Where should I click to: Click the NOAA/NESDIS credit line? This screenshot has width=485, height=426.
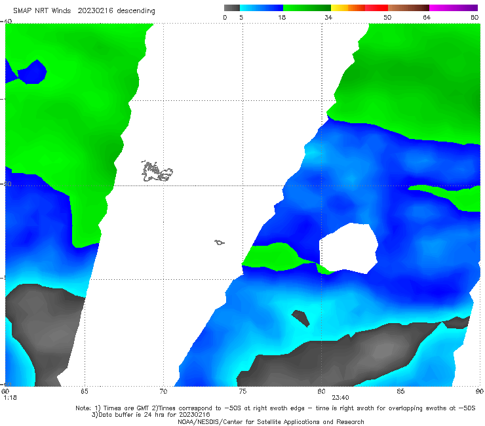tap(271, 422)
